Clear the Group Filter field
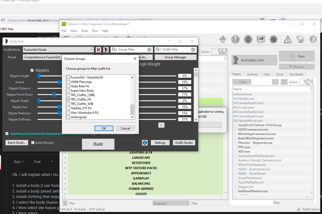Viewport: 322px width, 214px height. pyautogui.click(x=149, y=50)
